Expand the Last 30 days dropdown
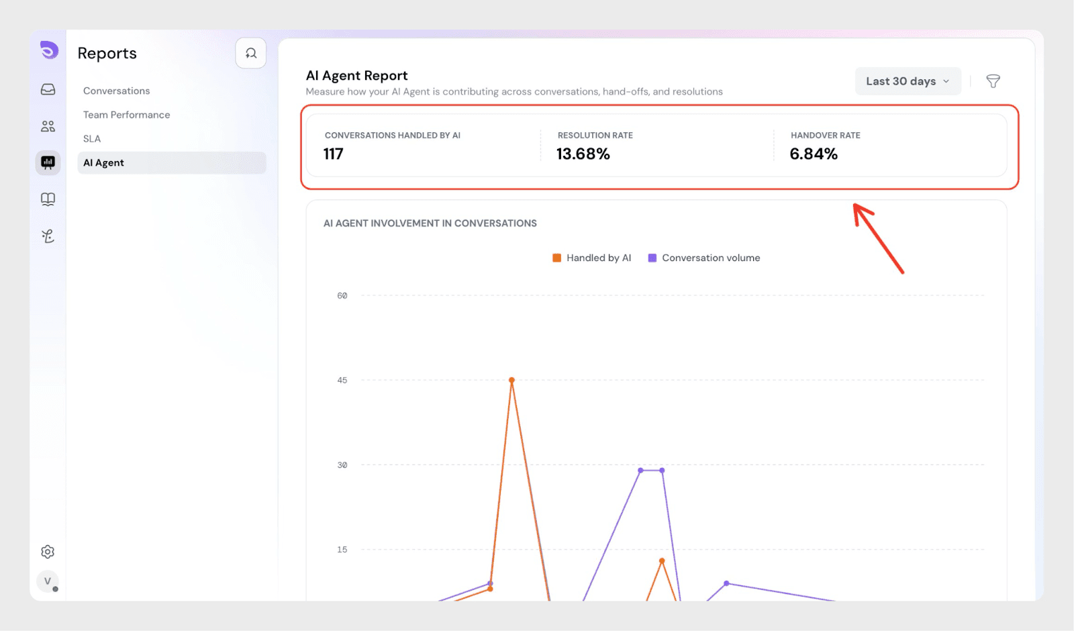 pos(908,81)
